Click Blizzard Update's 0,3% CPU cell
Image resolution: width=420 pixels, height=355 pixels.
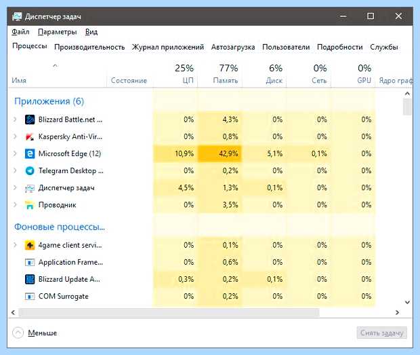pyautogui.click(x=175, y=280)
